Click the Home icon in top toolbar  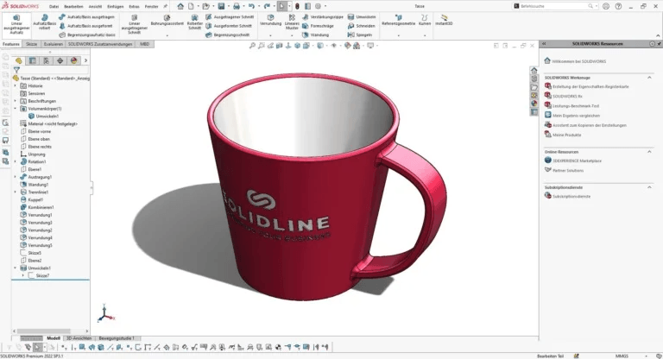tap(180, 6)
